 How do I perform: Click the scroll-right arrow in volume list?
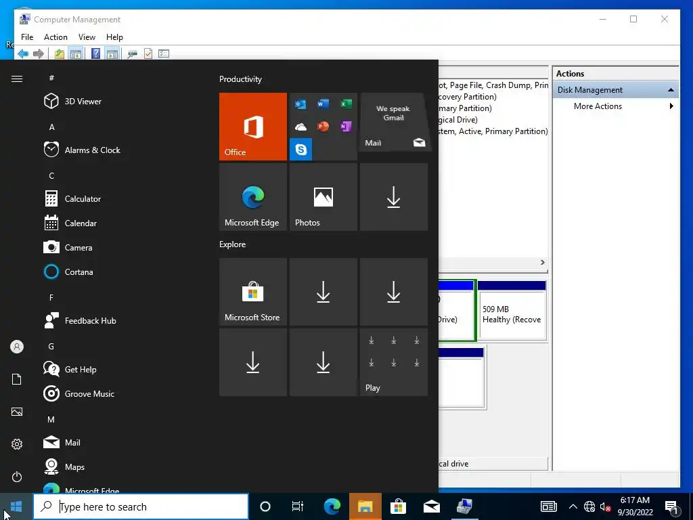click(x=543, y=262)
